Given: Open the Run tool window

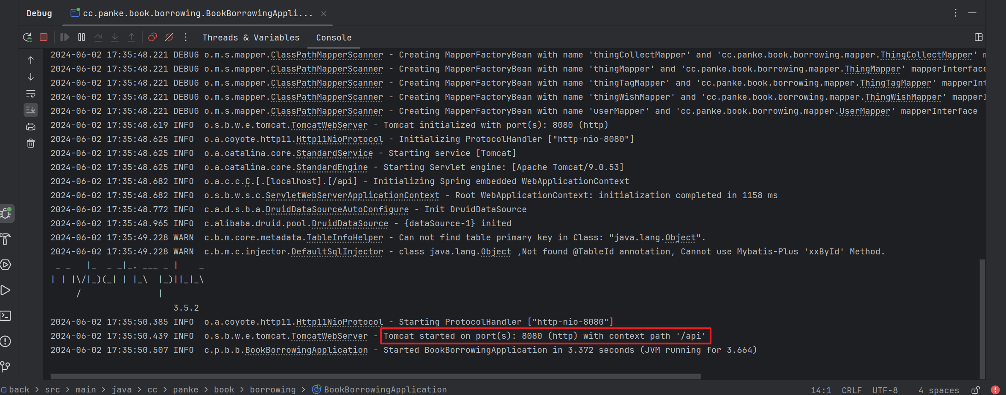Looking at the screenshot, I should pyautogui.click(x=6, y=290).
